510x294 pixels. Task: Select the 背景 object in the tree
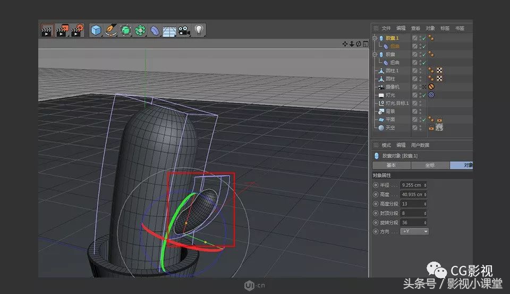click(390, 111)
